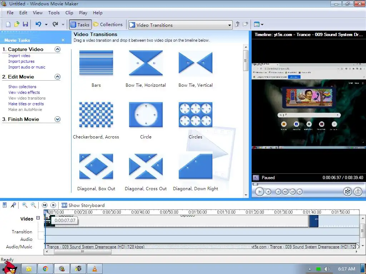Open the redo history dropdown arrow
The width and height of the screenshot is (366, 274).
tap(63, 25)
